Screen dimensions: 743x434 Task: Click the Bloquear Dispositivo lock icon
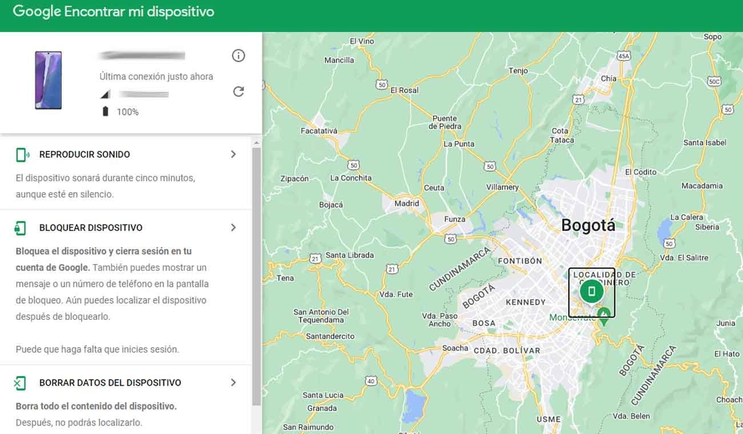21,227
